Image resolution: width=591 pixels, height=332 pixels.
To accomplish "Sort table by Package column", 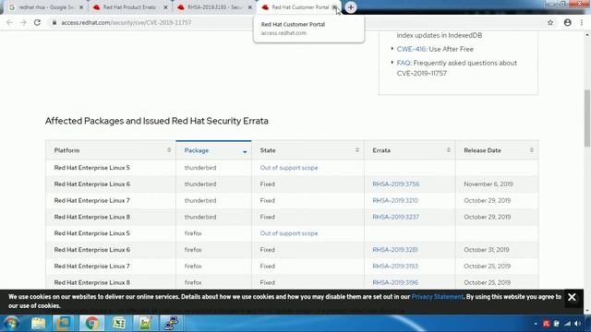I will 213,150.
